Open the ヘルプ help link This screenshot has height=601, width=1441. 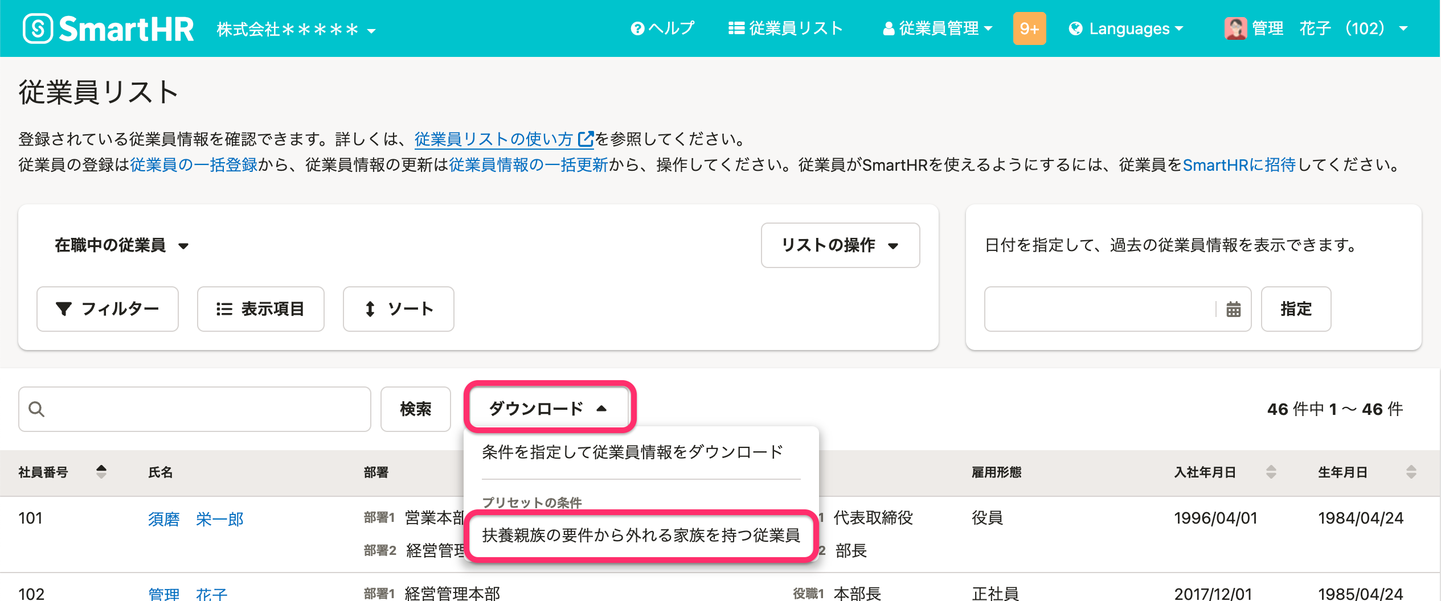[663, 28]
